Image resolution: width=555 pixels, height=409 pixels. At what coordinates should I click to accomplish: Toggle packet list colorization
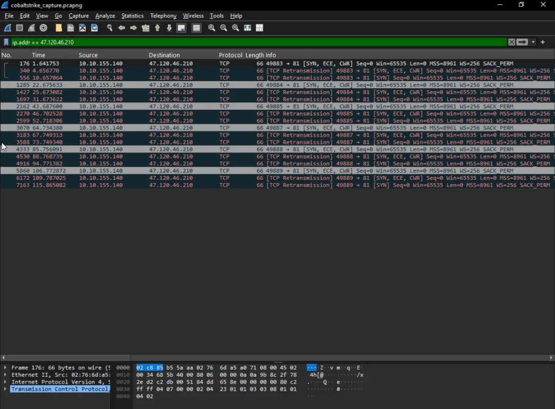(196, 28)
